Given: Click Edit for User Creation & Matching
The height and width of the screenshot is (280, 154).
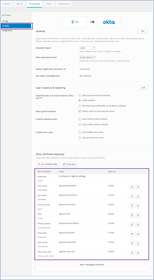Looking at the screenshot, I should pyautogui.click(x=143, y=88).
